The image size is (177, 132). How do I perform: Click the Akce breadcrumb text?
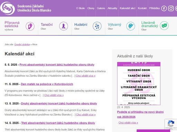(35, 44)
